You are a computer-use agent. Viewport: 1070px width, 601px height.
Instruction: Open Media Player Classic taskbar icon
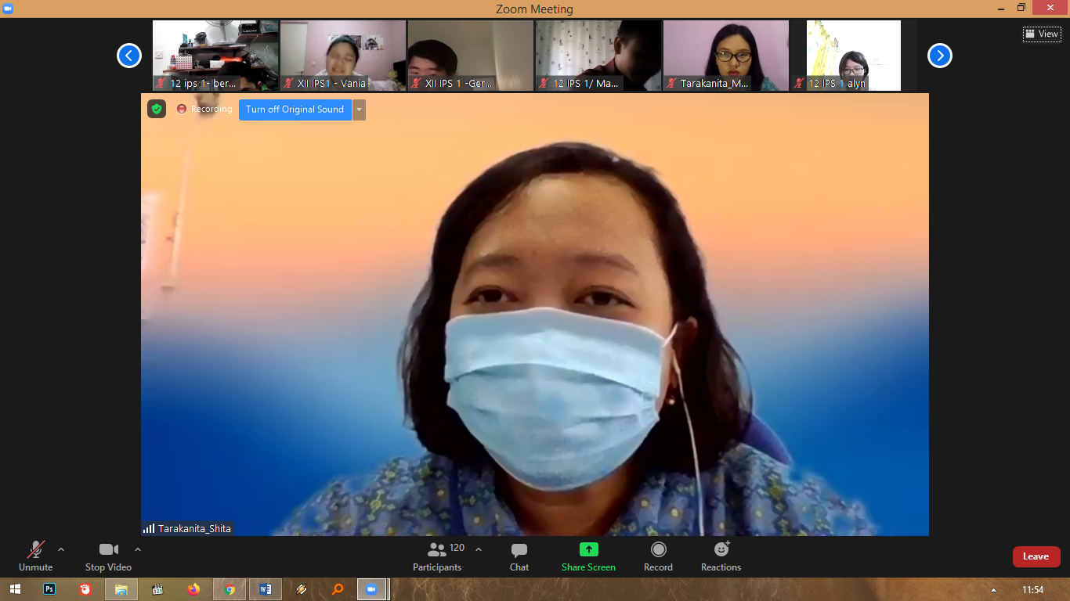click(157, 589)
